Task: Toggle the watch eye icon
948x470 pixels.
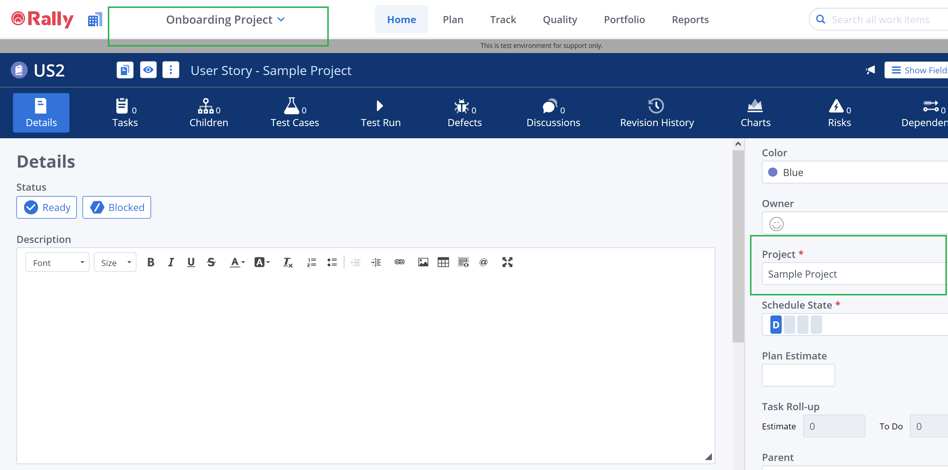Action: (148, 70)
